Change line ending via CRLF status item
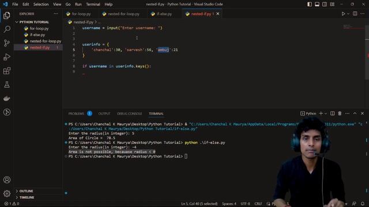 [x=258, y=204]
